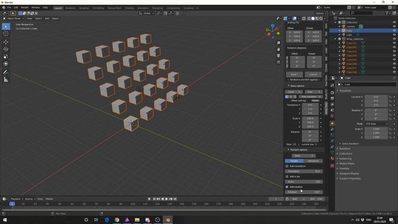Expand the Relations panel

[x=345, y=149]
